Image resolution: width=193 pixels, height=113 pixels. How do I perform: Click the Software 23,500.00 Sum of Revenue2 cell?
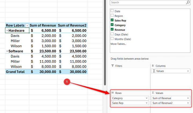(x=73, y=51)
